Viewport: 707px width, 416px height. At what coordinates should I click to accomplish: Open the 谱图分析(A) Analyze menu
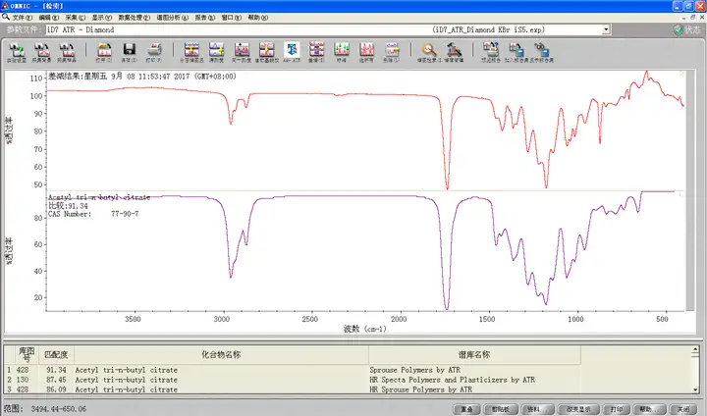pyautogui.click(x=172, y=18)
